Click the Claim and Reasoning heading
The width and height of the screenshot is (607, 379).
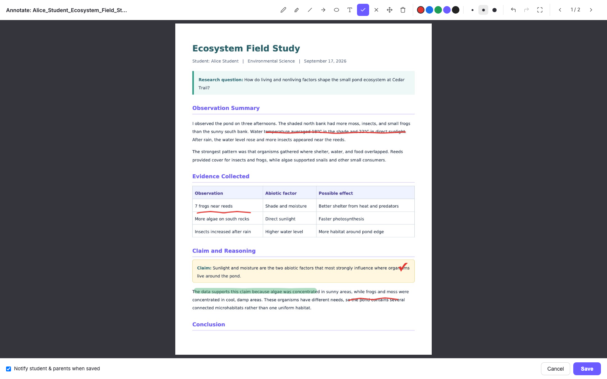tap(224, 251)
